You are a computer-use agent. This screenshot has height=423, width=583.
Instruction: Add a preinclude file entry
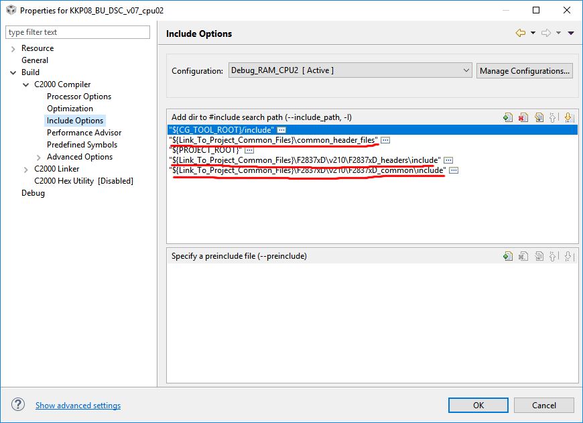tap(508, 256)
